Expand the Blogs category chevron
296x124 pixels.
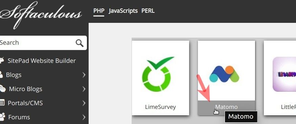[x=84, y=75]
